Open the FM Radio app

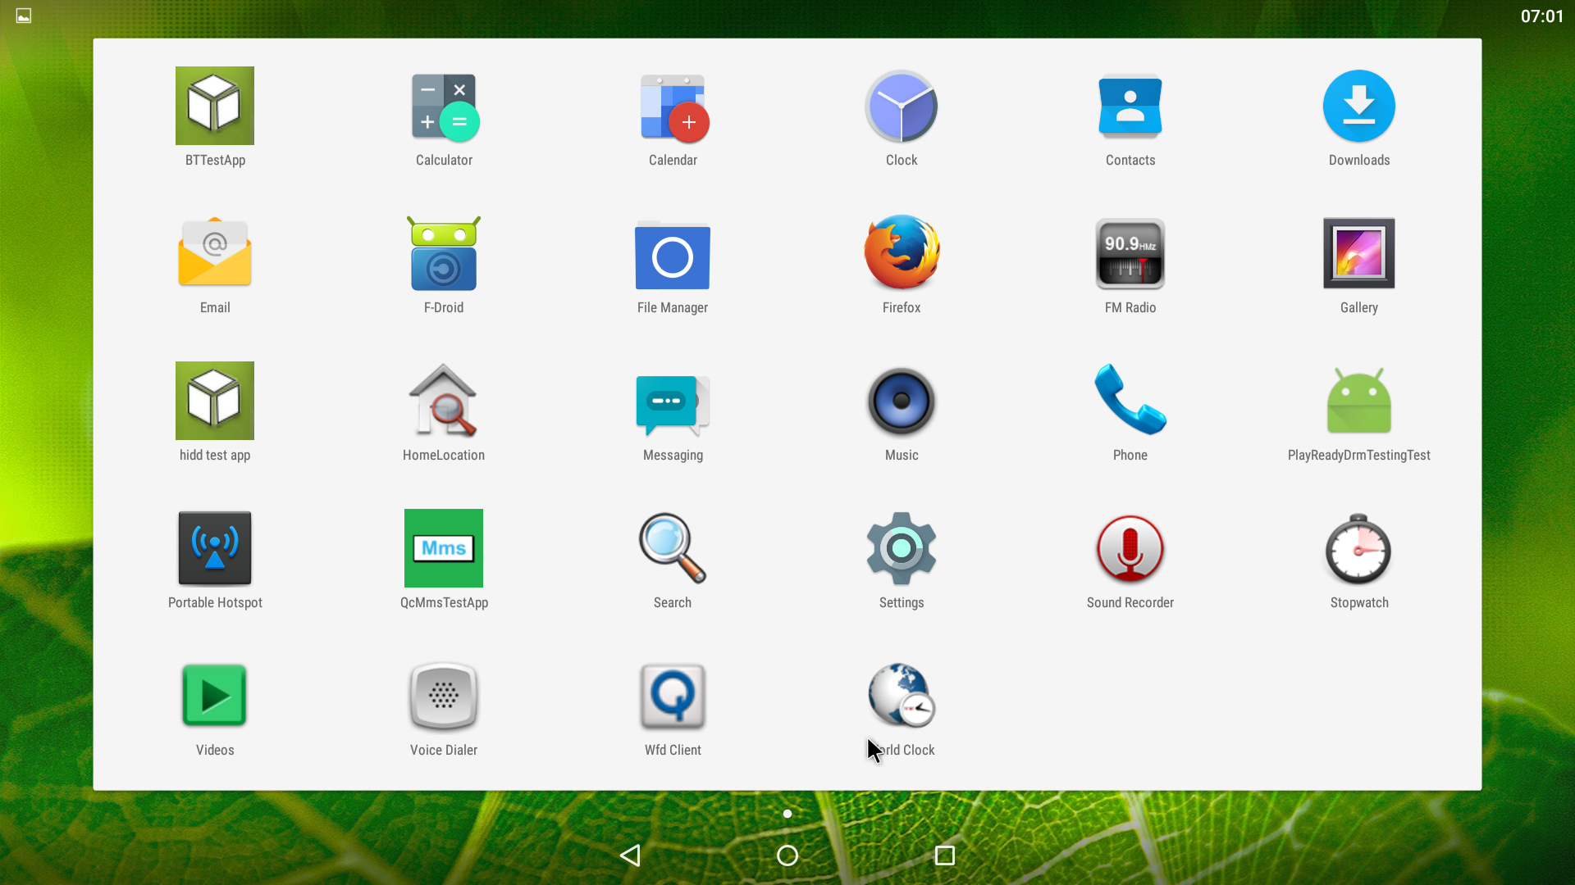pyautogui.click(x=1130, y=254)
